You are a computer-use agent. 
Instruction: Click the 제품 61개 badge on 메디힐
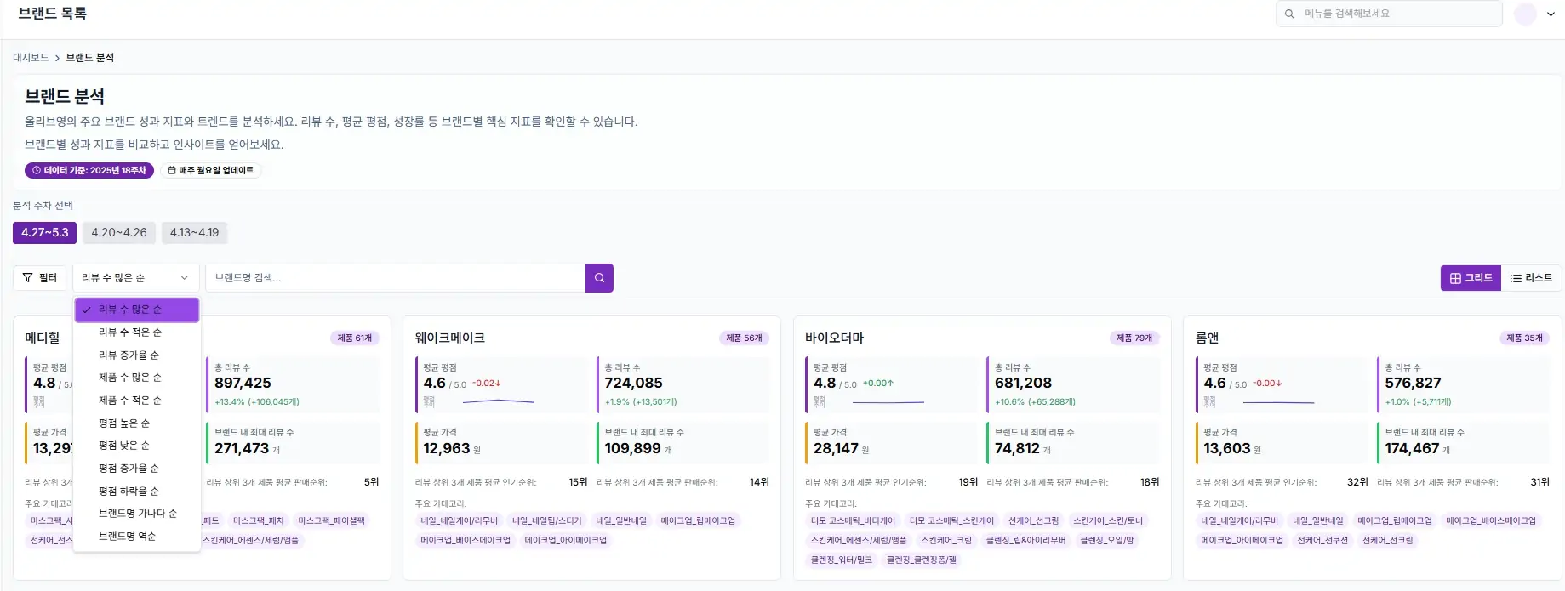tap(355, 338)
